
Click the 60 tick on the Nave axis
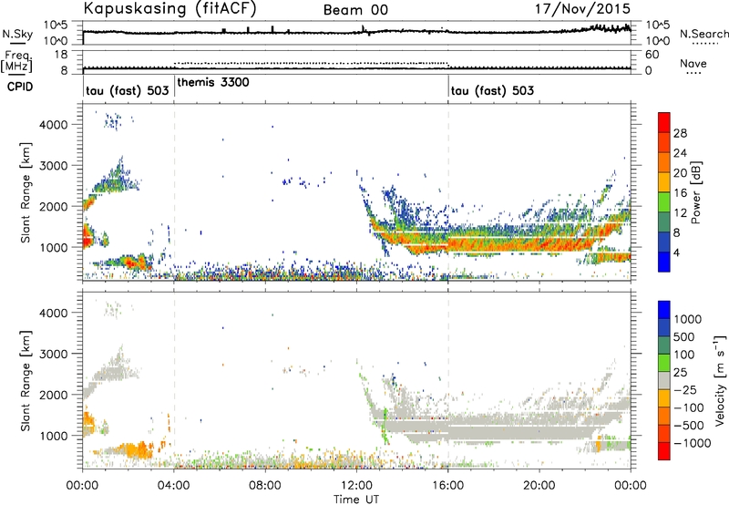pos(652,55)
